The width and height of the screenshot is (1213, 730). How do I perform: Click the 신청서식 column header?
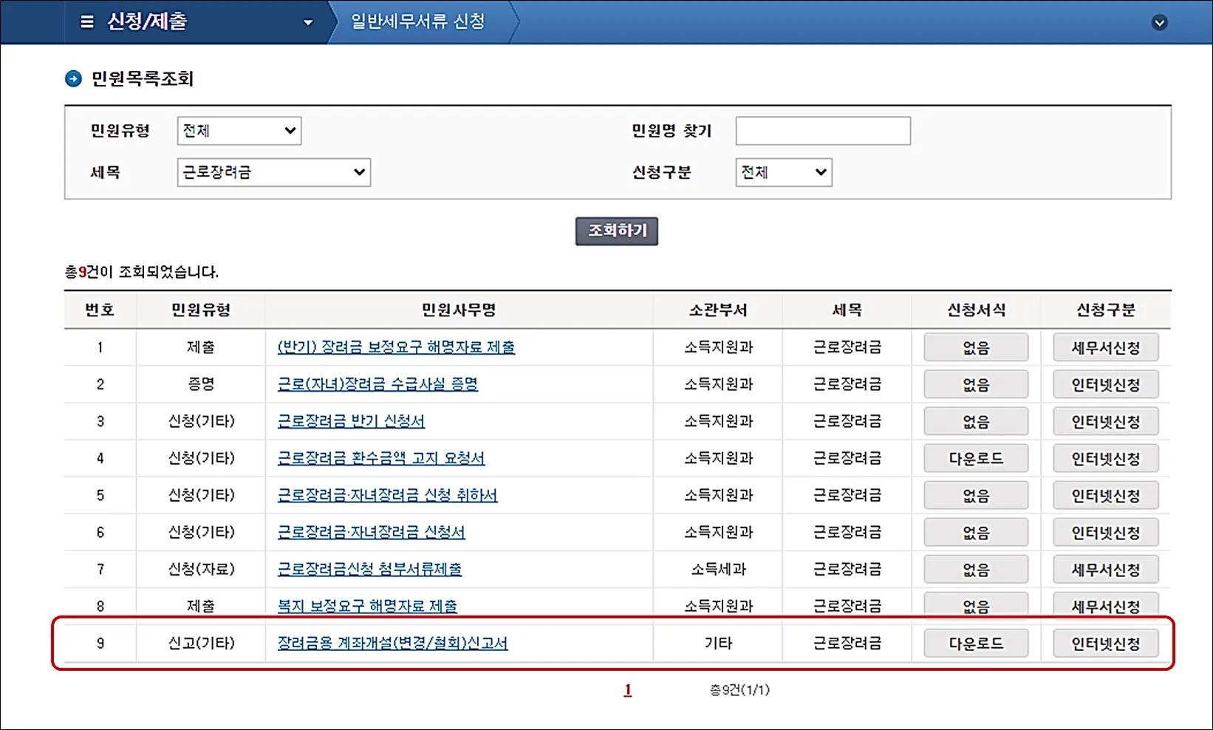[977, 310]
